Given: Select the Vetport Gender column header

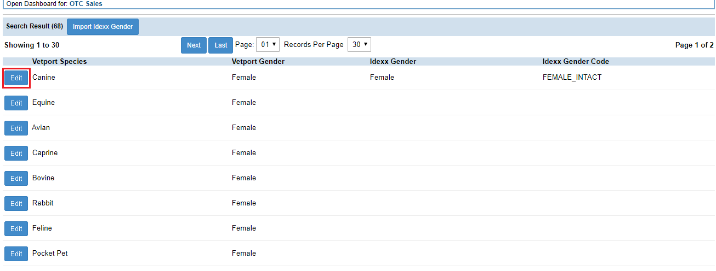Looking at the screenshot, I should [258, 62].
